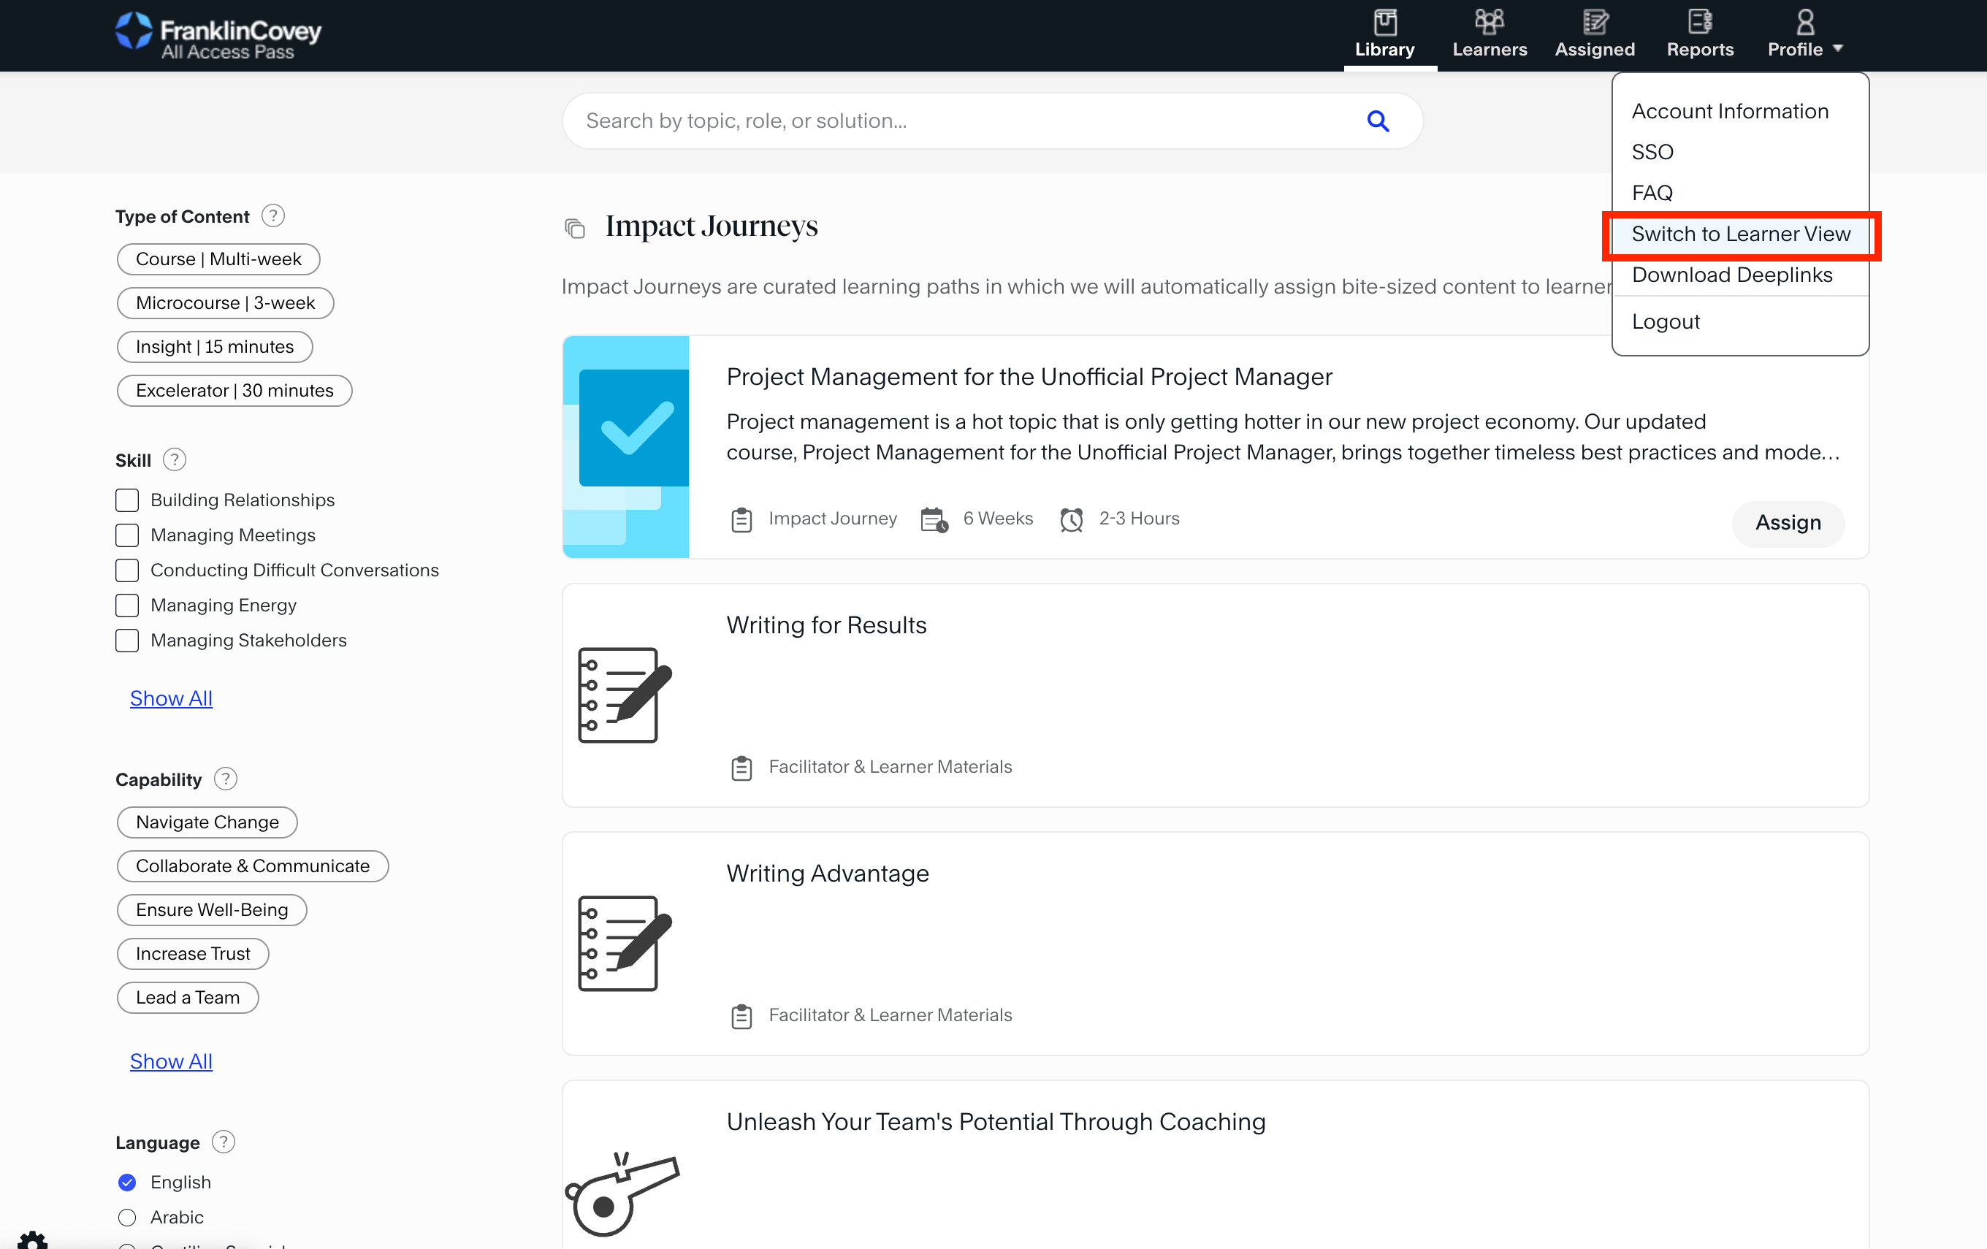Expand the Profile dropdown arrow
The image size is (1987, 1249).
pyautogui.click(x=1837, y=48)
